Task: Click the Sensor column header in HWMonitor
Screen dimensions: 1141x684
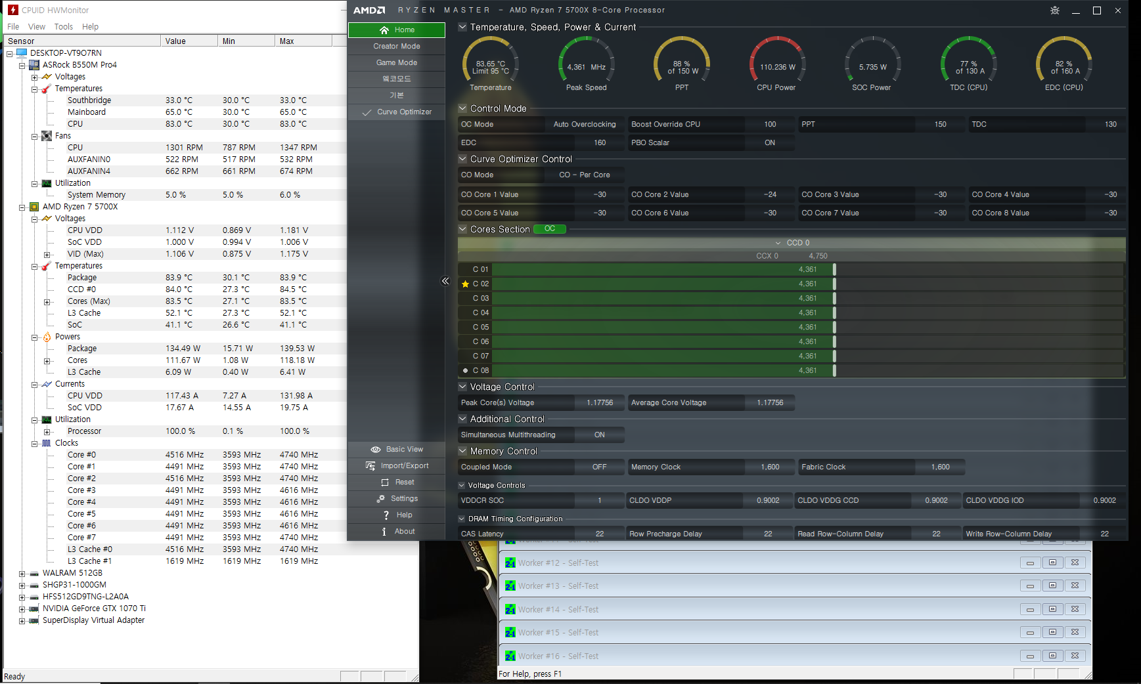Action: [x=82, y=41]
